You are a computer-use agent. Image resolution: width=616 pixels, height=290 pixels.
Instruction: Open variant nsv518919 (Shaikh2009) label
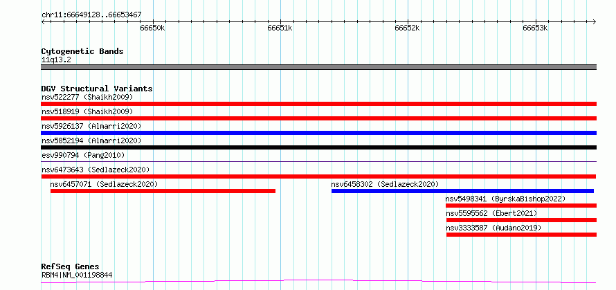87,111
